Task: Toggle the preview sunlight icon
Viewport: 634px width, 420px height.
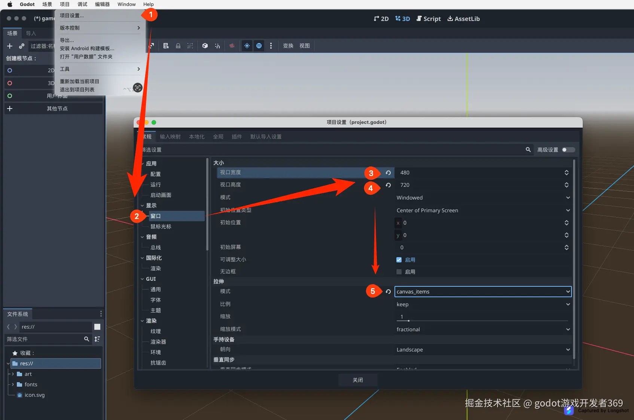Action: (x=247, y=46)
